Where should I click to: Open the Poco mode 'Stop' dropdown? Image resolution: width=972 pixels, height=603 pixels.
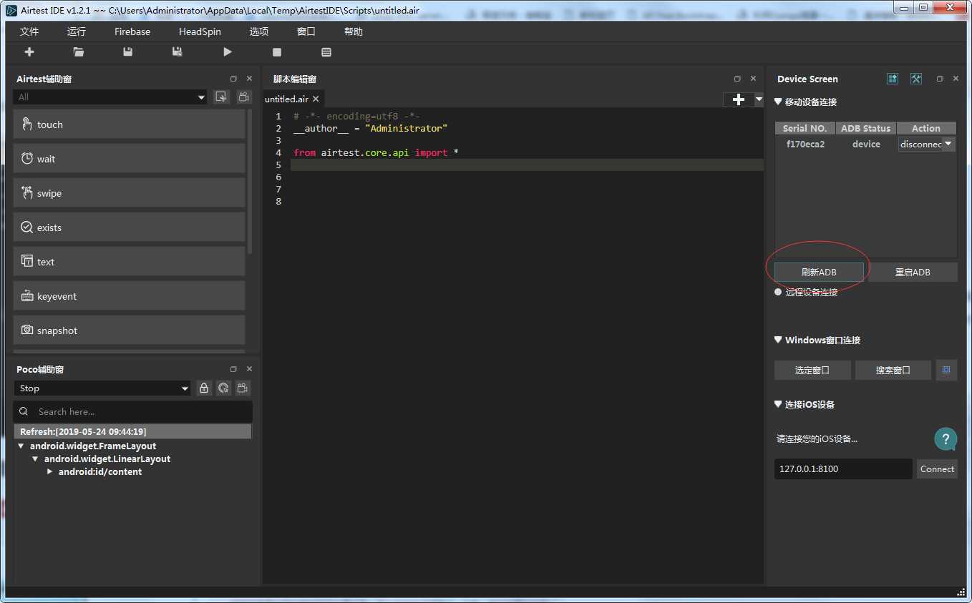[102, 388]
